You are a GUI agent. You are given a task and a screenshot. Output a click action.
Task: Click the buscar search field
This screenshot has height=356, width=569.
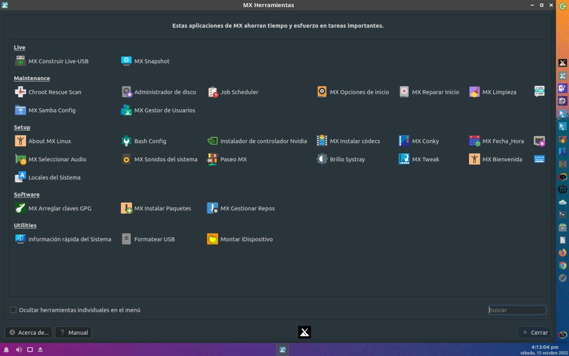tap(517, 310)
